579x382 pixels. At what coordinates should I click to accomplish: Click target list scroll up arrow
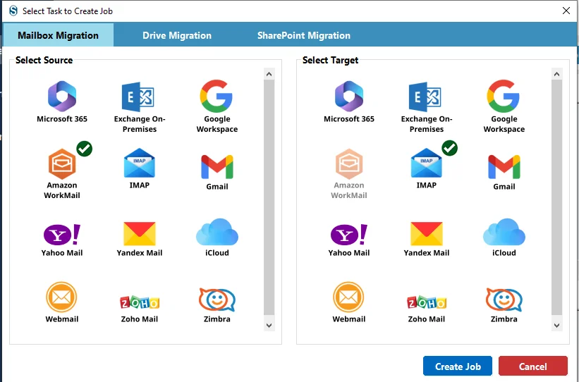(556, 74)
